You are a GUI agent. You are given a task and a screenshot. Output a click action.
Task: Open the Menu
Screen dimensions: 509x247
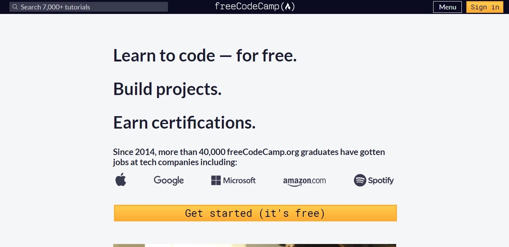click(447, 7)
